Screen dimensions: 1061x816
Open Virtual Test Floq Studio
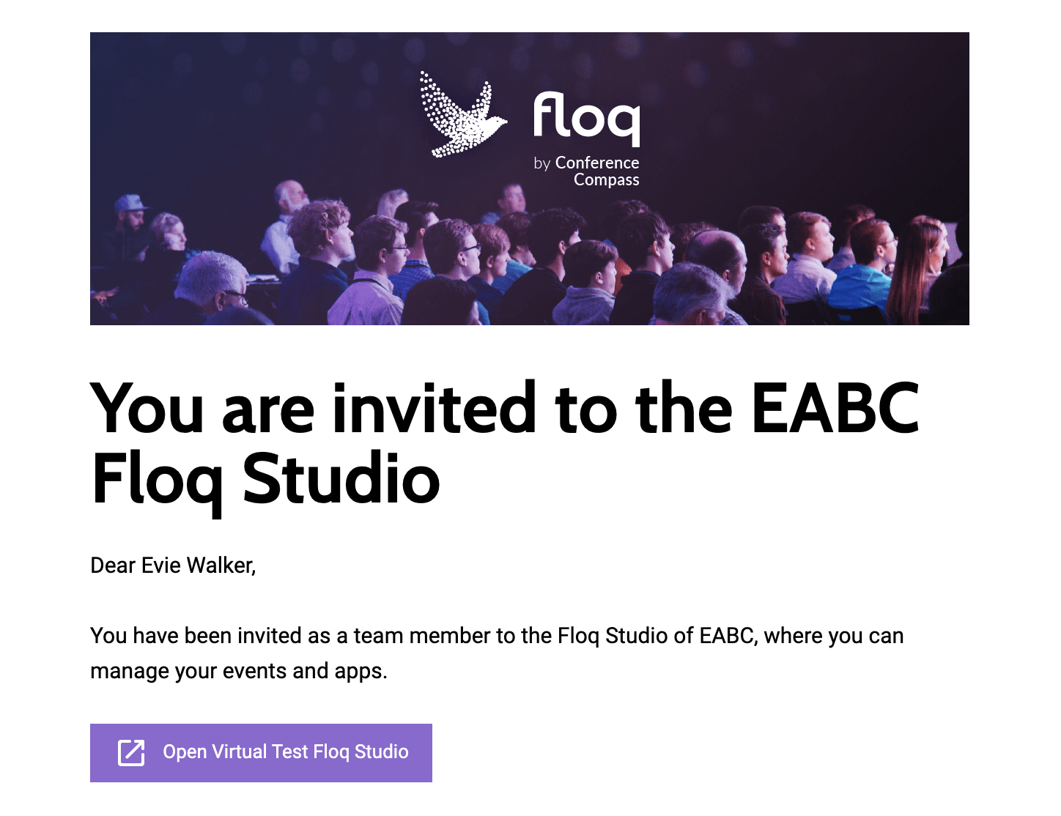[261, 753]
